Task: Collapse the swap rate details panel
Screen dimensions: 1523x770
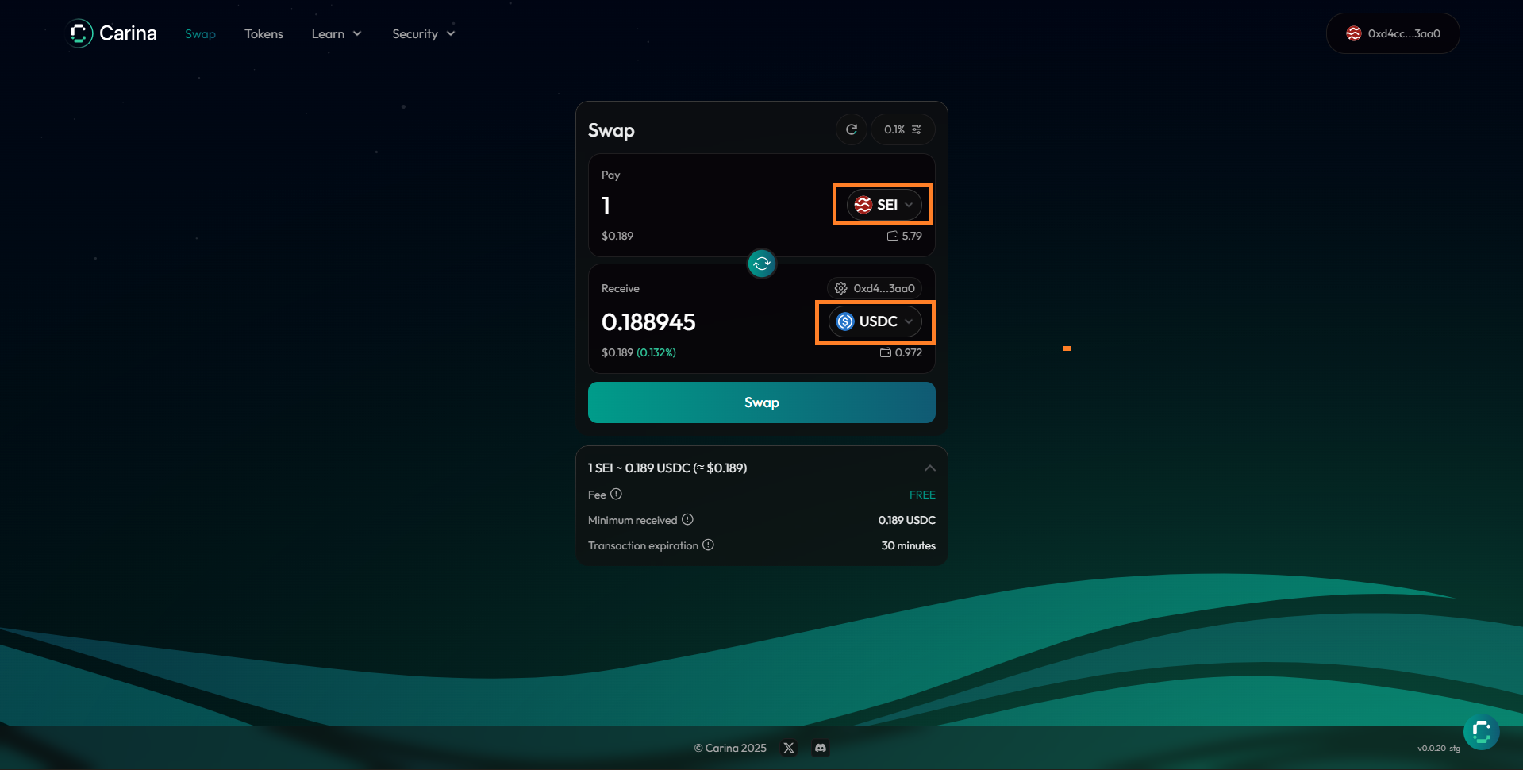Action: (929, 468)
